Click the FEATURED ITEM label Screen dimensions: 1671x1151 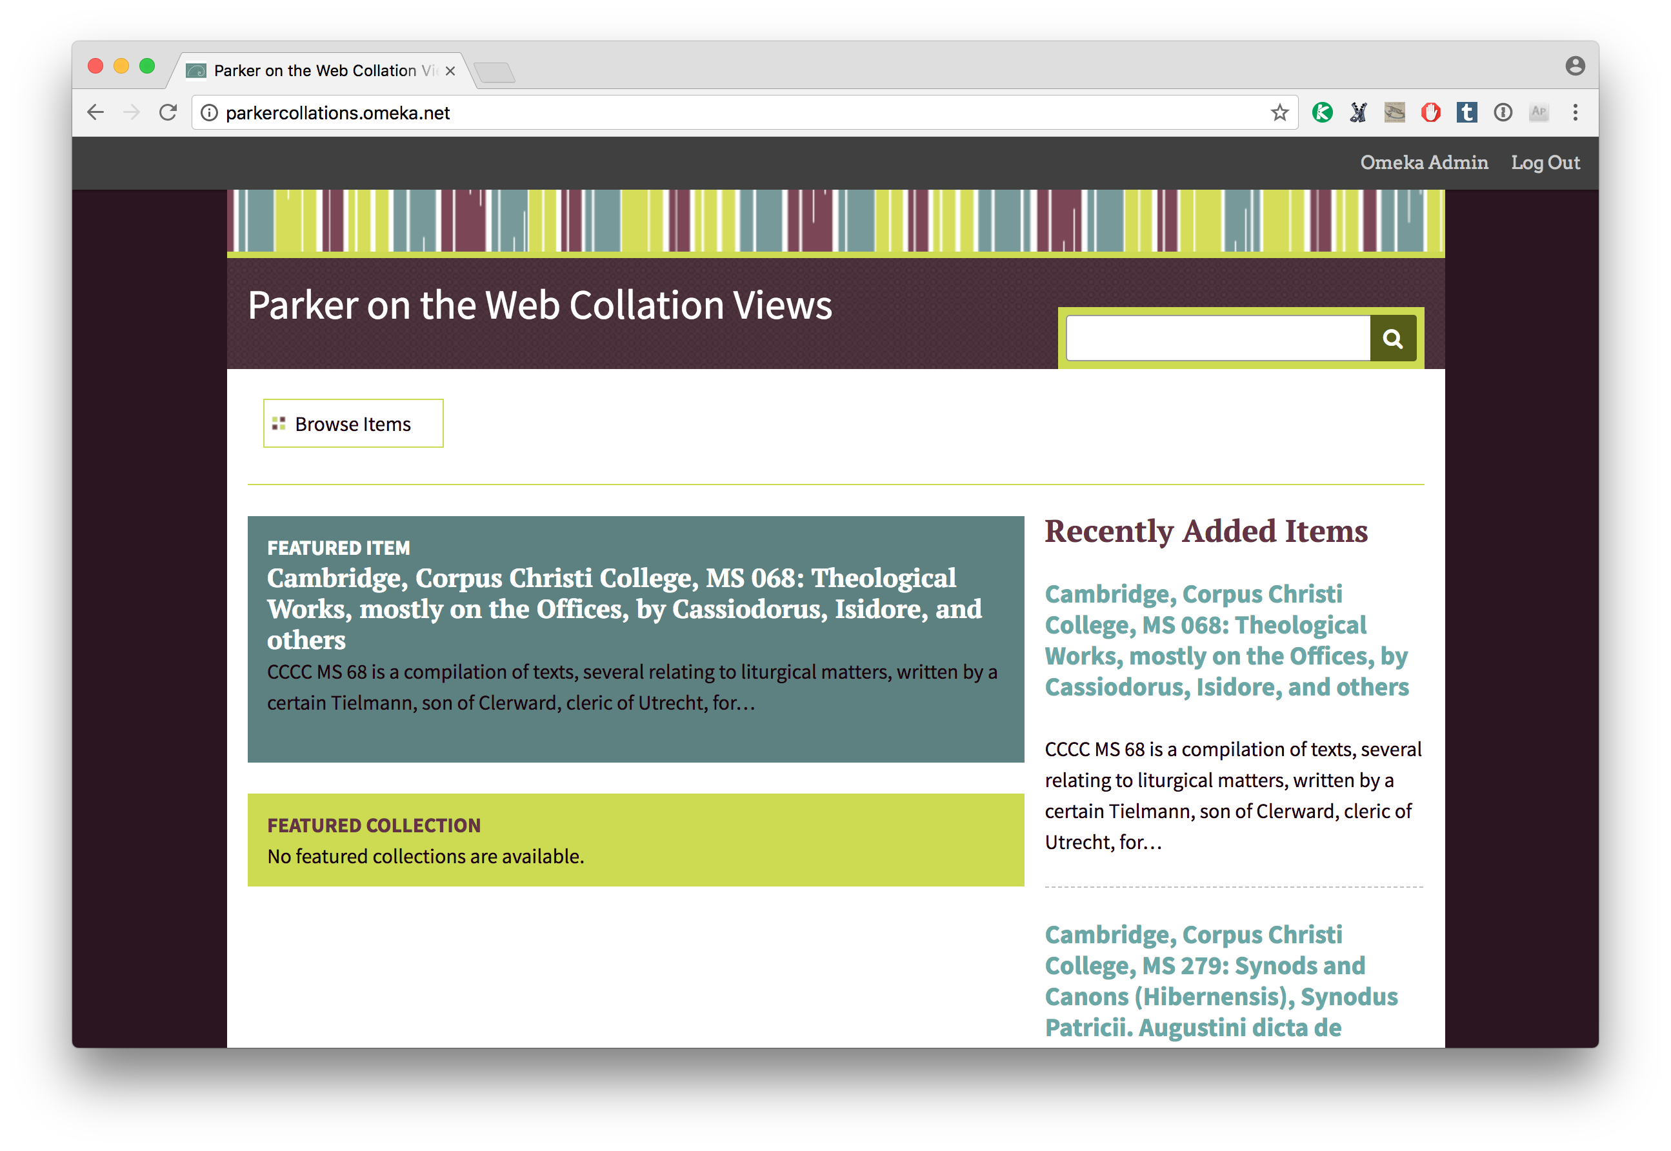[x=338, y=548]
